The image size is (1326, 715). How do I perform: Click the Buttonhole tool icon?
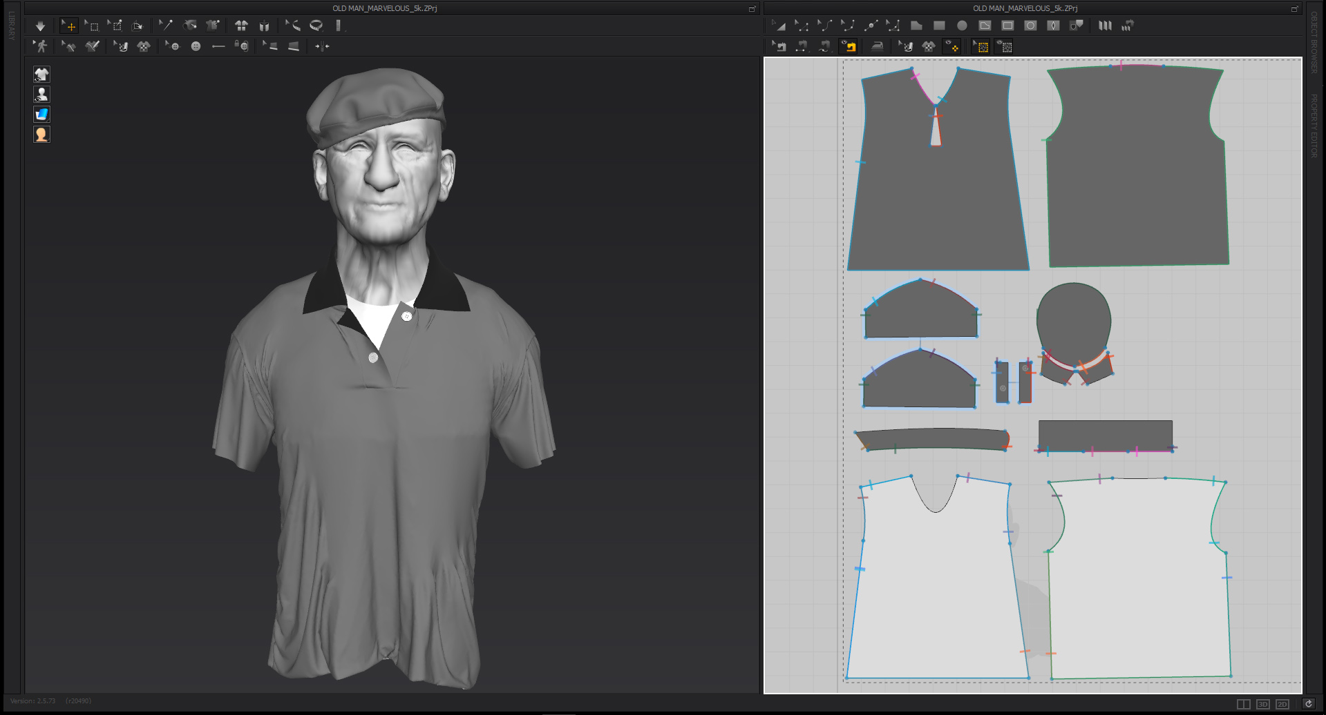(218, 46)
